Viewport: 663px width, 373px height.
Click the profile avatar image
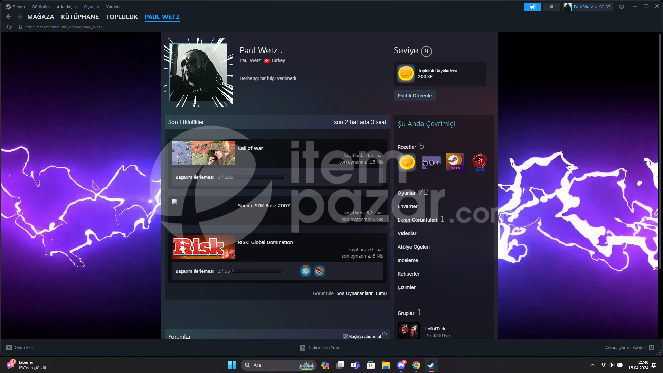198,72
